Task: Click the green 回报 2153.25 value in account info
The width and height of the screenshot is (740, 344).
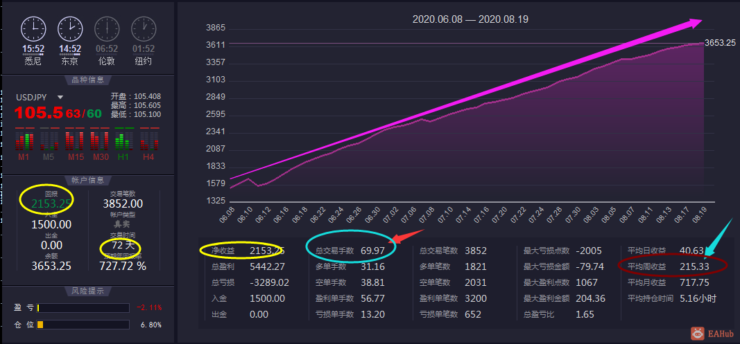Action: pyautogui.click(x=51, y=204)
